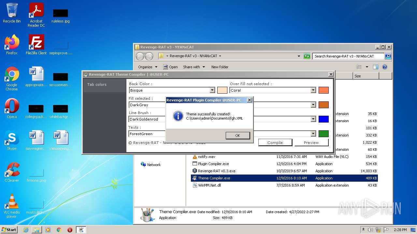Select Plugin Compiler.exe in the file list
Viewport: 417px width, 234px height.
tap(284, 164)
